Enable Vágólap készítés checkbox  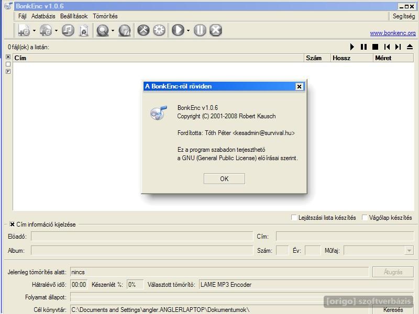coord(365,217)
